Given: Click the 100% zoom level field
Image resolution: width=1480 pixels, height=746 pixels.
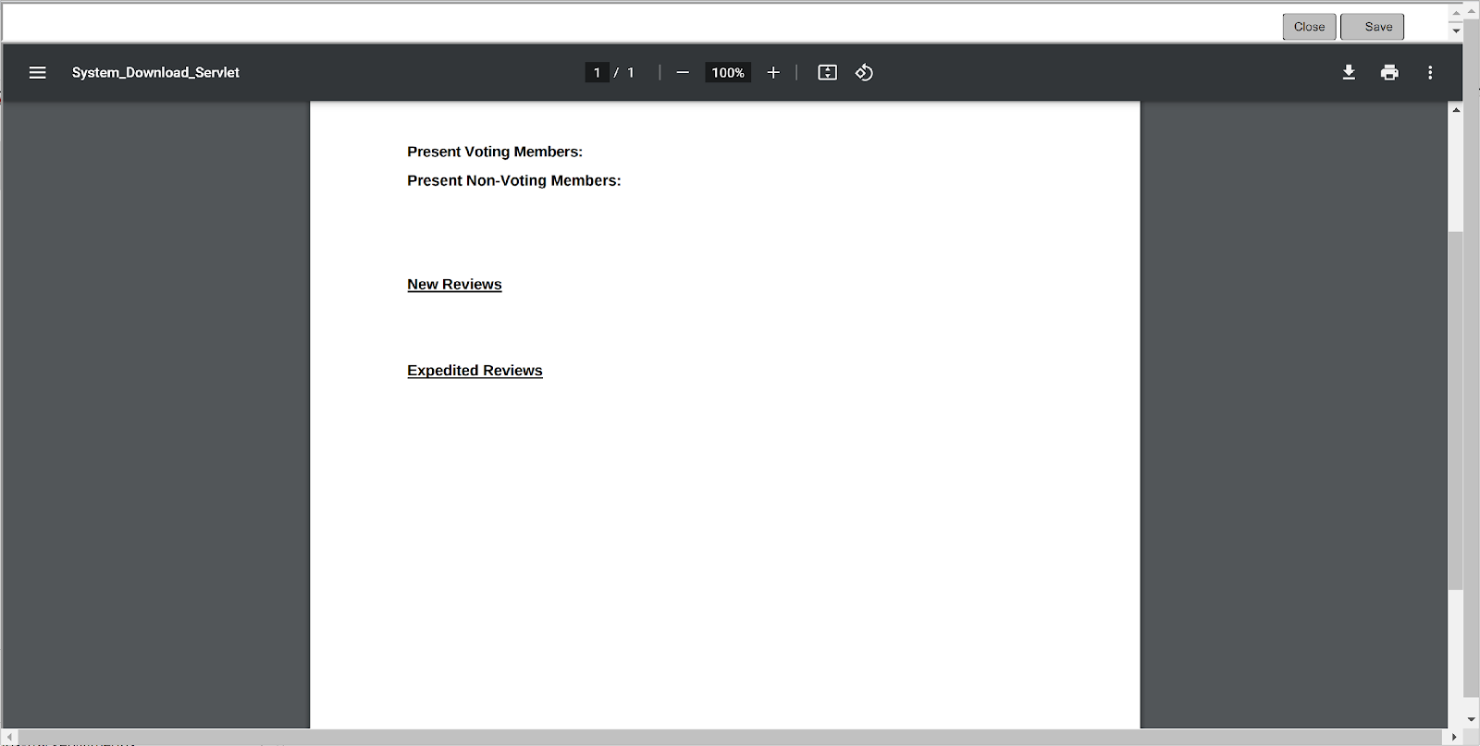Looking at the screenshot, I should pos(728,72).
